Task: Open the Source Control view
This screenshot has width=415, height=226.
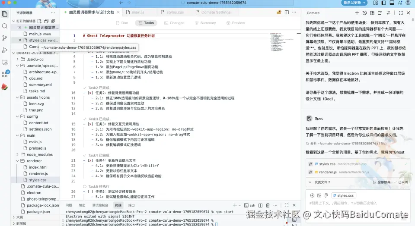Action: (x=5, y=38)
